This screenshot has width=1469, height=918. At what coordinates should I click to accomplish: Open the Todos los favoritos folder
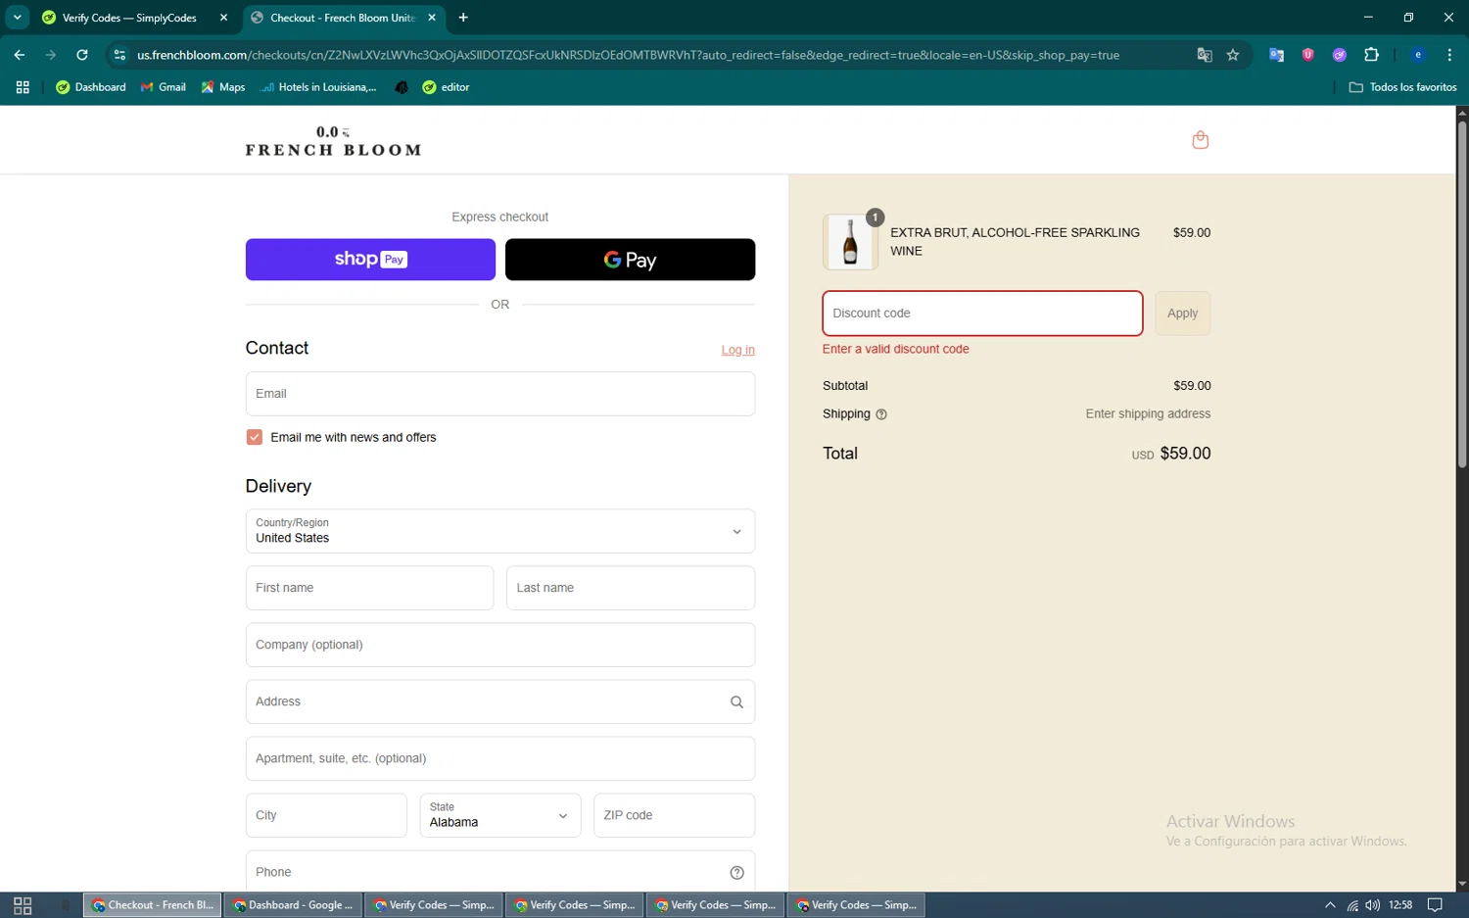[1402, 87]
